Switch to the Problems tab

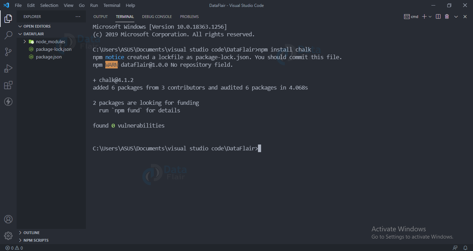189,17
